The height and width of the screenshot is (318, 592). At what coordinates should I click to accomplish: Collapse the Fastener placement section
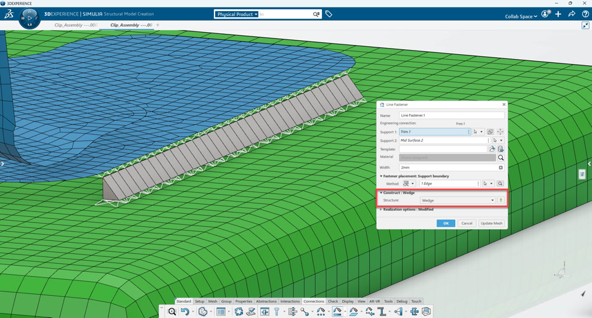point(414,176)
